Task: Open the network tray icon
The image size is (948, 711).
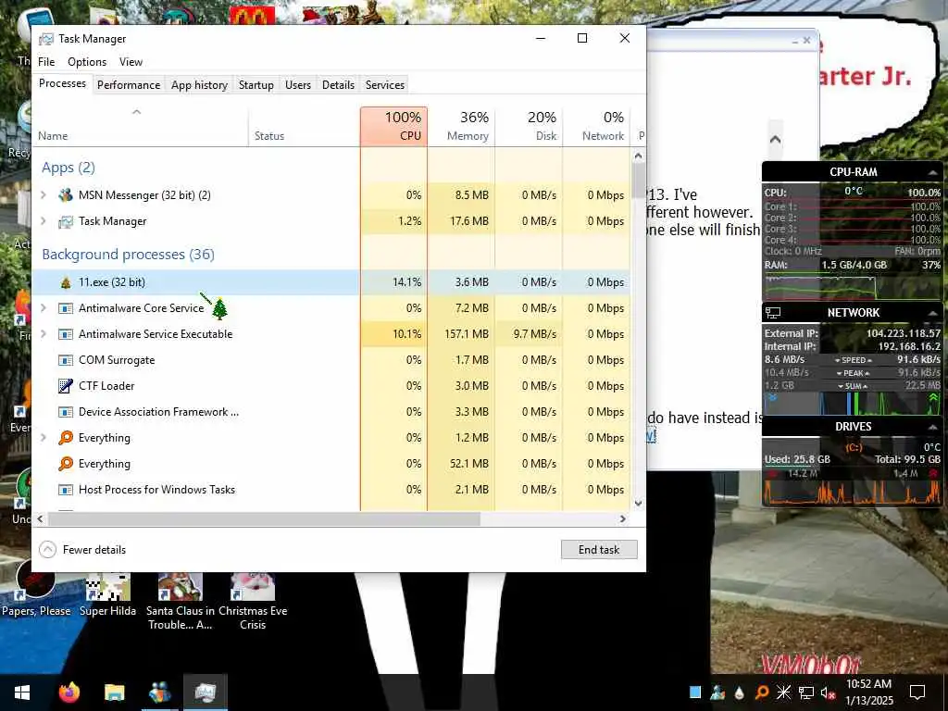Action: (806, 692)
